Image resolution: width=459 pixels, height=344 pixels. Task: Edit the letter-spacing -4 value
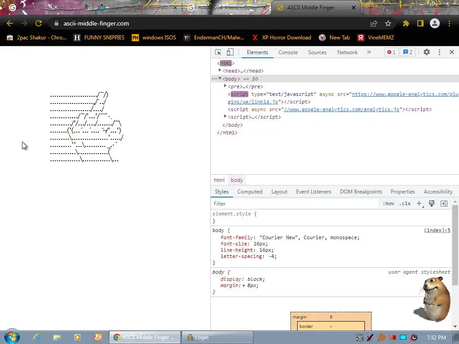coord(271,256)
